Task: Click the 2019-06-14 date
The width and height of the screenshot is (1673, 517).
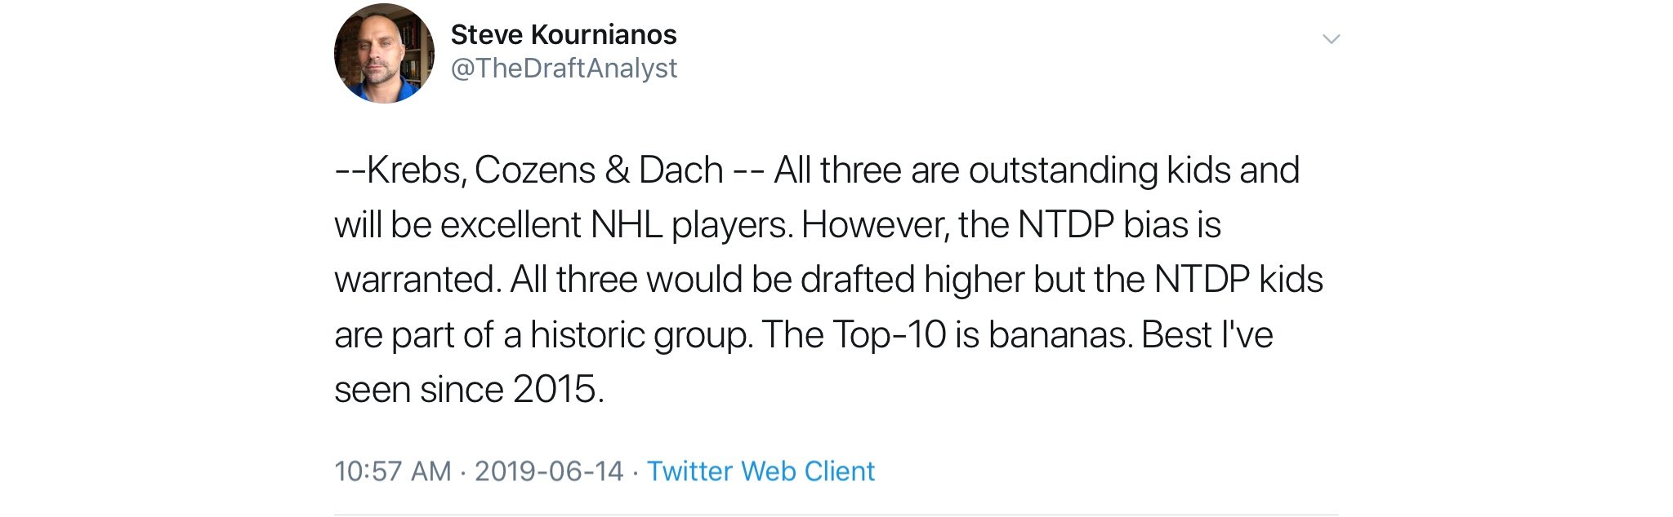Action: [549, 471]
